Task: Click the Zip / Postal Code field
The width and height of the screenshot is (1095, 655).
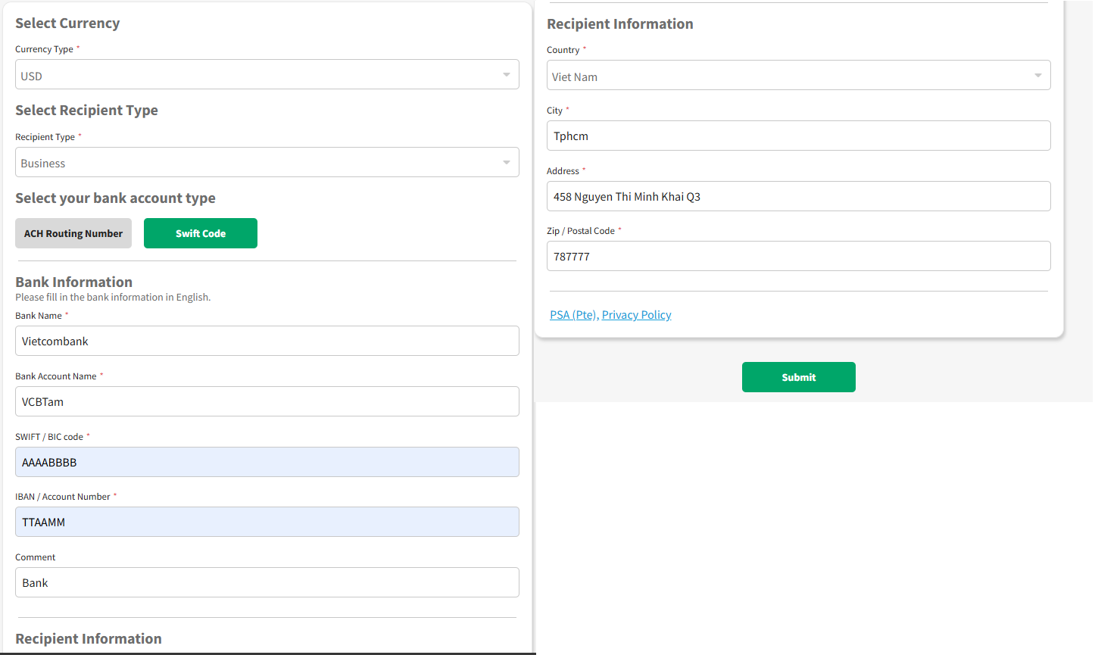Action: coord(798,257)
